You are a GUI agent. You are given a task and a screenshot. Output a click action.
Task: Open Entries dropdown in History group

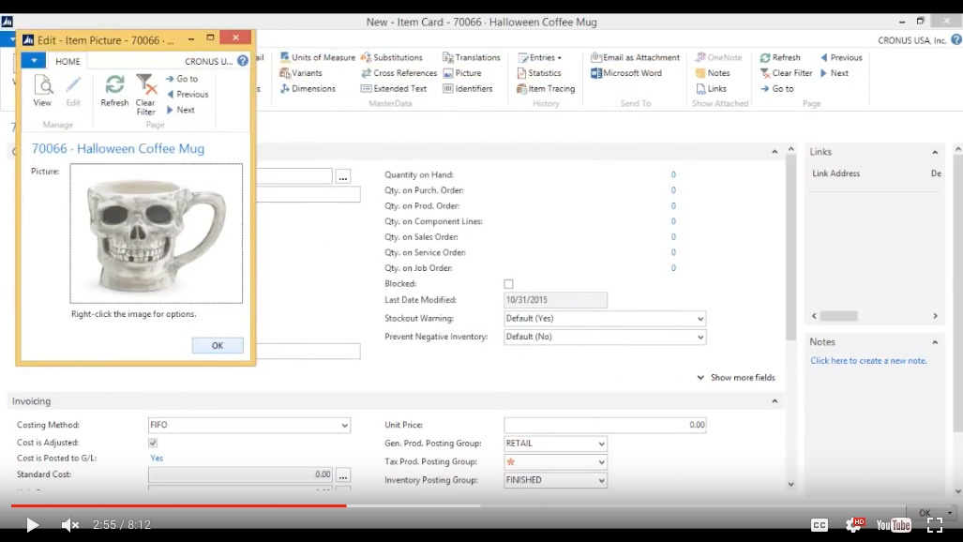point(540,57)
